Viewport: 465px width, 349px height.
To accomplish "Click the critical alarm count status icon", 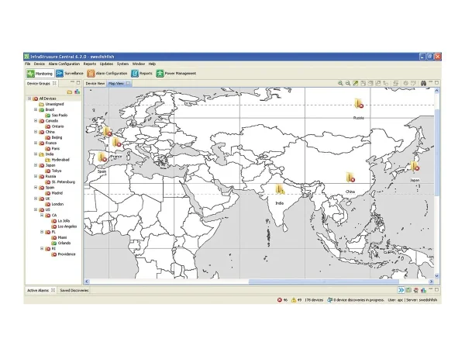I will click(277, 299).
